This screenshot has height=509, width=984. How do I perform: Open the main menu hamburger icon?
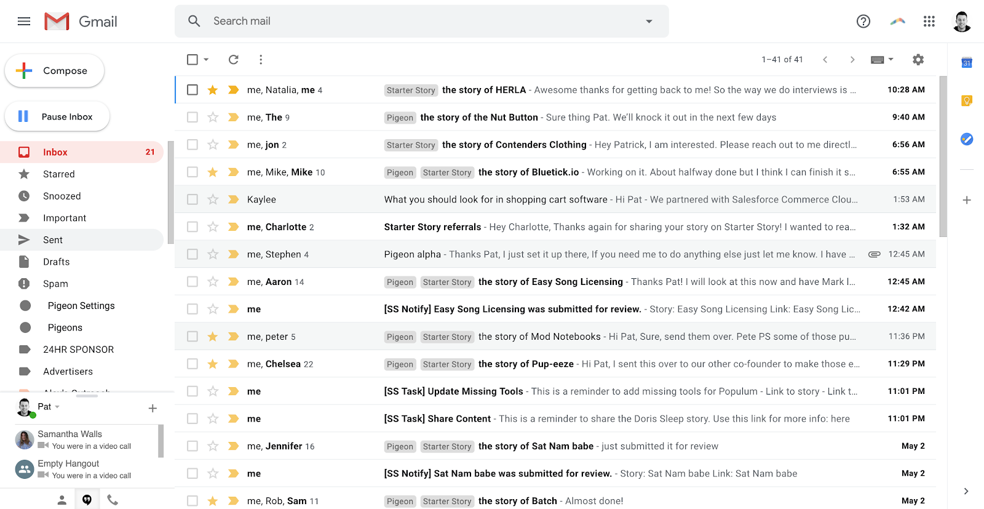coord(24,22)
